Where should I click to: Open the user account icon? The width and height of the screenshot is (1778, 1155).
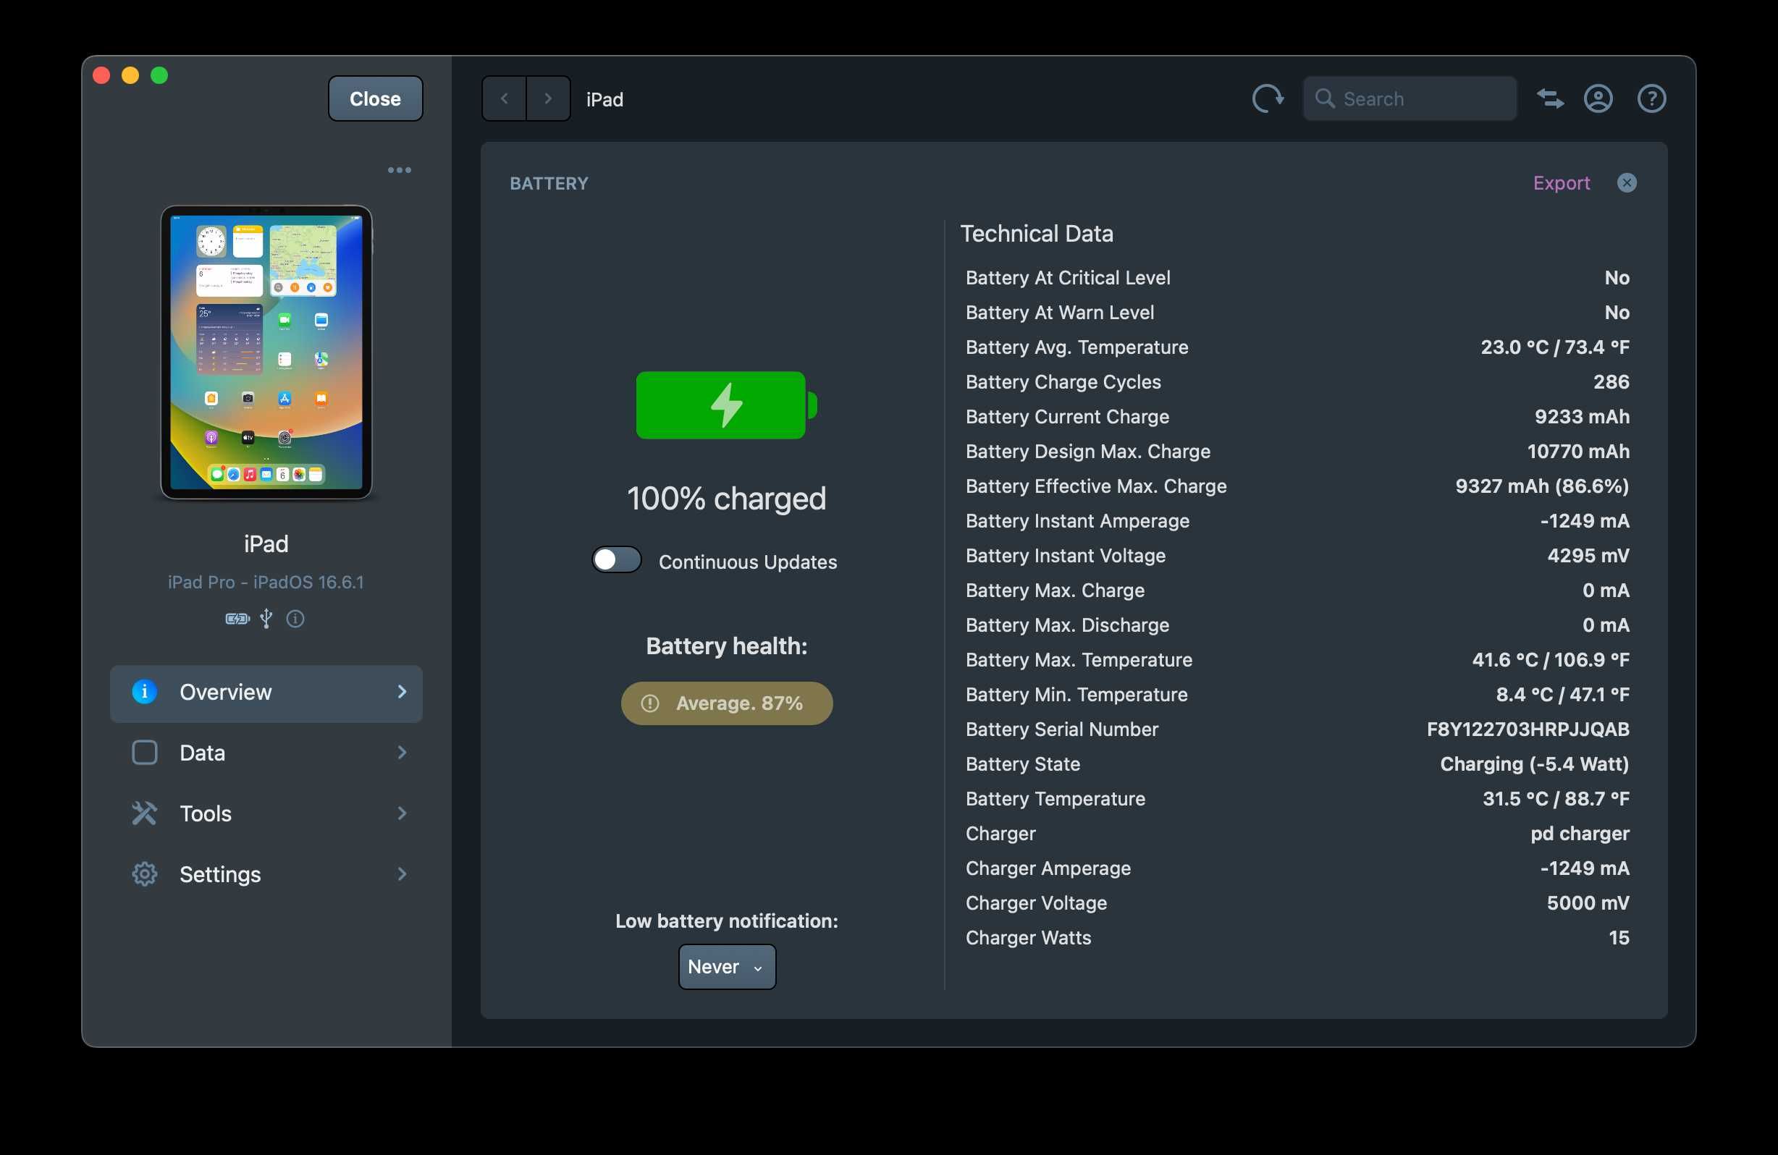tap(1598, 98)
